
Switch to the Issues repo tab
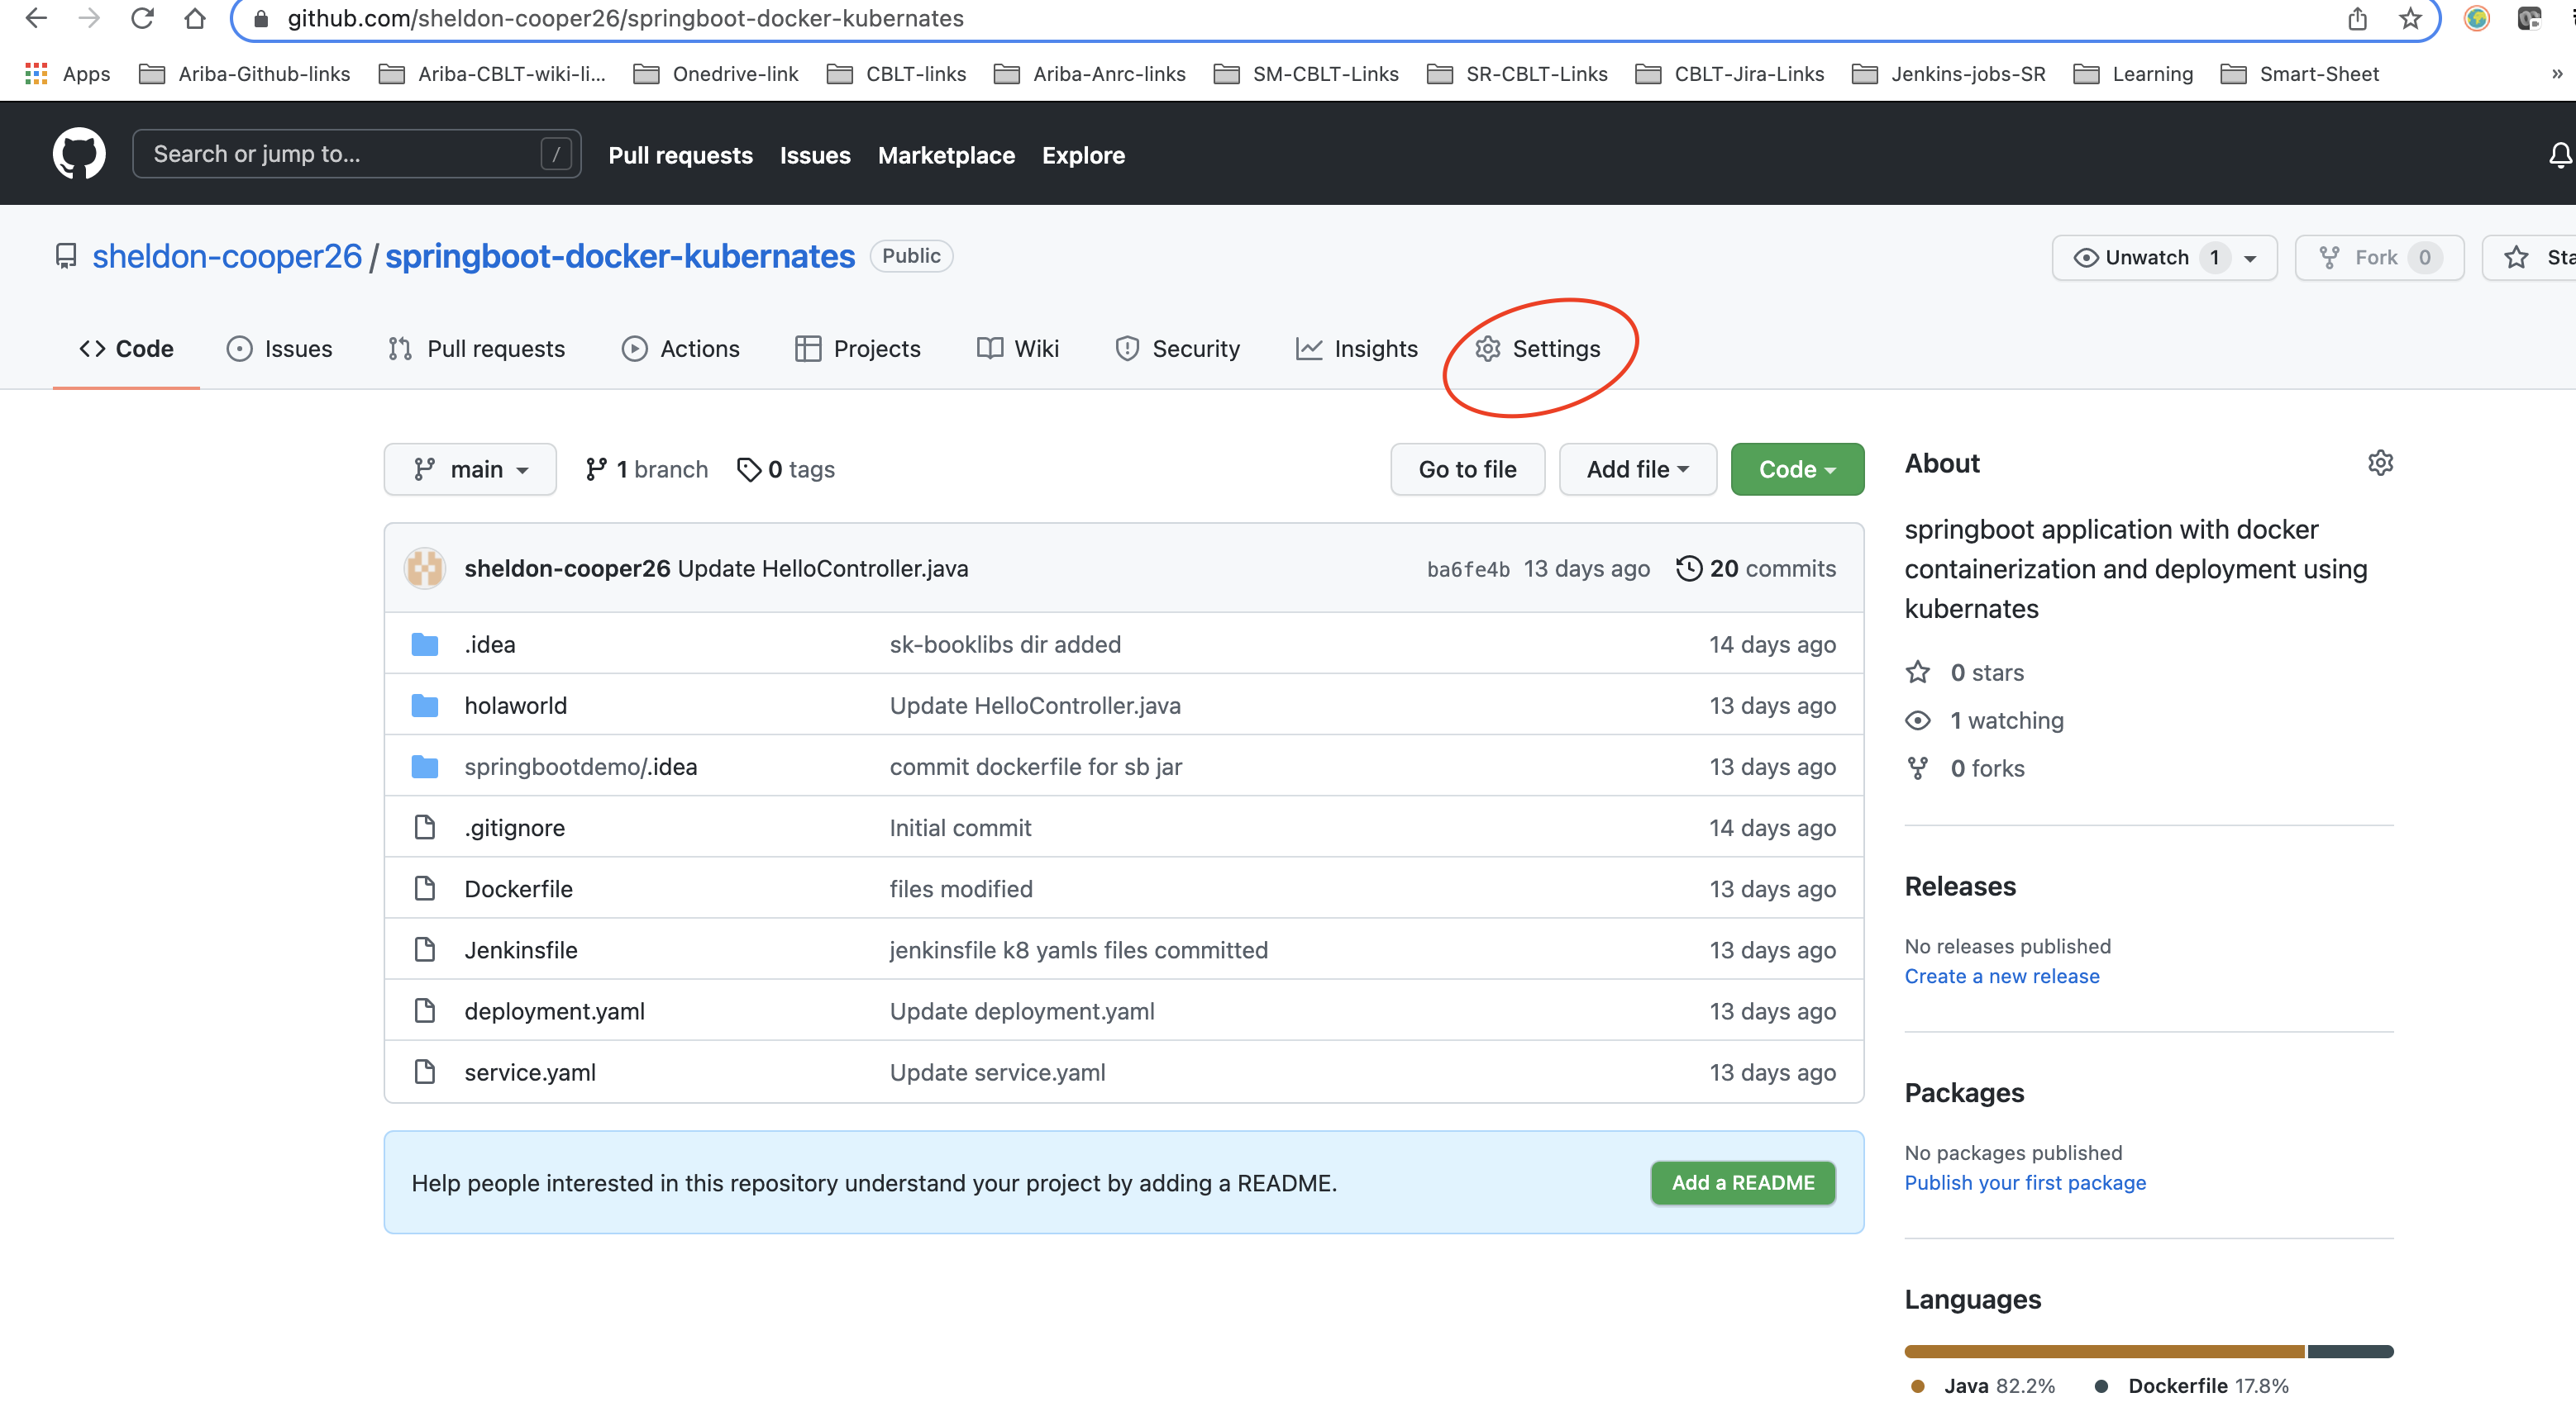coord(279,349)
